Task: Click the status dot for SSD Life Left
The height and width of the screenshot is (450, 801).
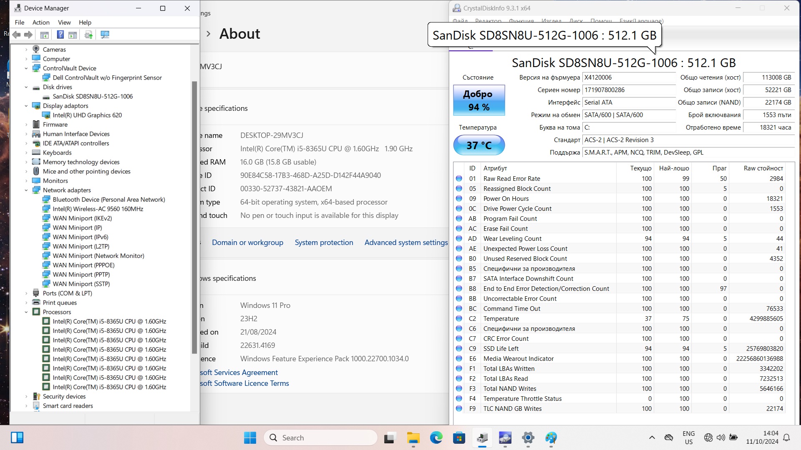Action: click(x=459, y=348)
